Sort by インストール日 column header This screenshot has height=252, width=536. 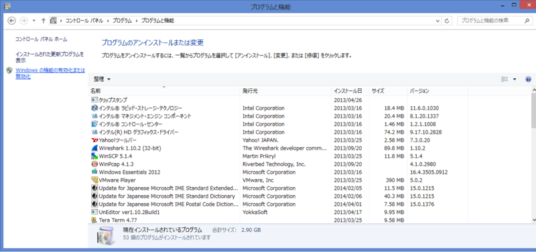[x=350, y=91]
